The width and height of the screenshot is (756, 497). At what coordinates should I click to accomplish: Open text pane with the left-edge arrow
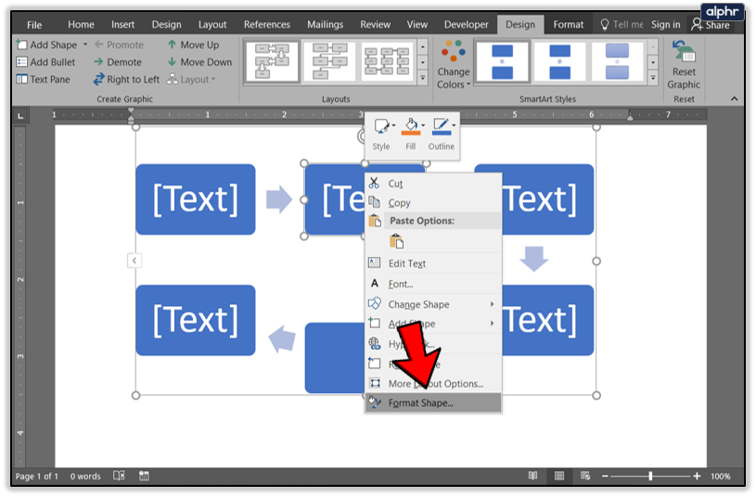coord(135,261)
